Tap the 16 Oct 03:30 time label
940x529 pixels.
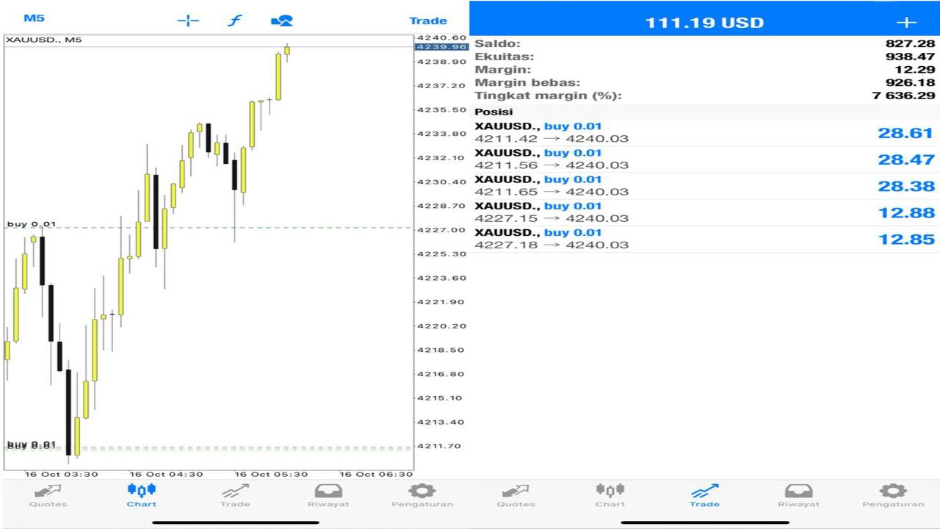pyautogui.click(x=61, y=475)
